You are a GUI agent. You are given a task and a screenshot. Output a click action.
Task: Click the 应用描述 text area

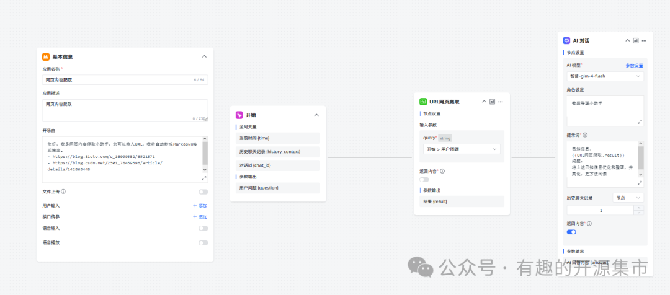(125, 110)
